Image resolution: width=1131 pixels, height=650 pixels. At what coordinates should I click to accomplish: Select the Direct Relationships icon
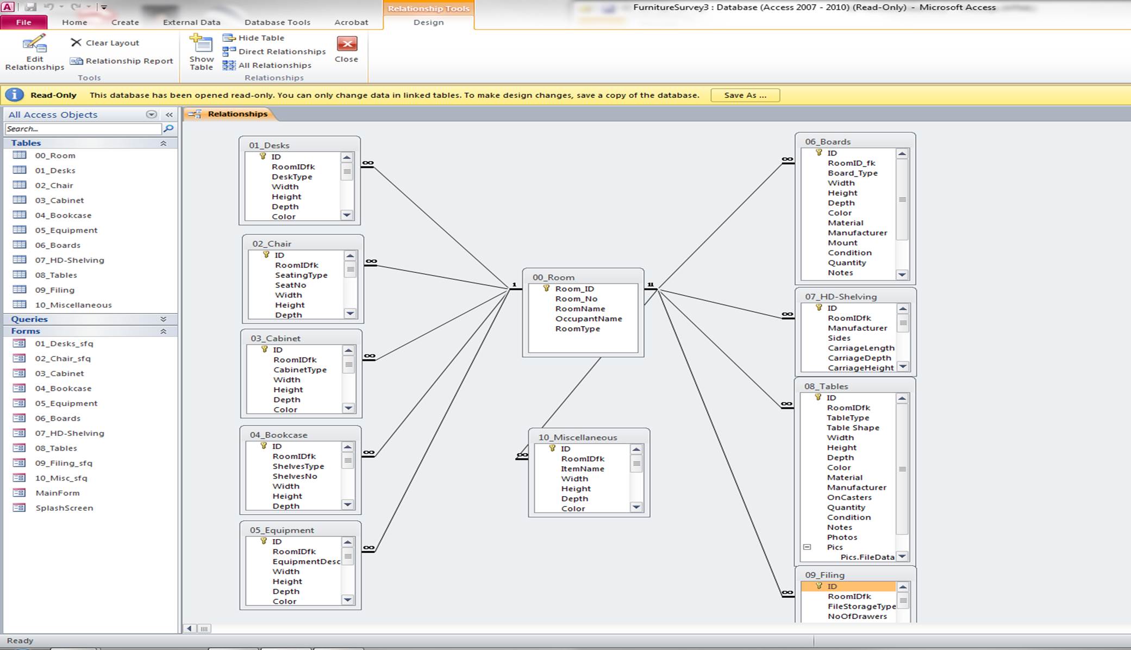[229, 52]
